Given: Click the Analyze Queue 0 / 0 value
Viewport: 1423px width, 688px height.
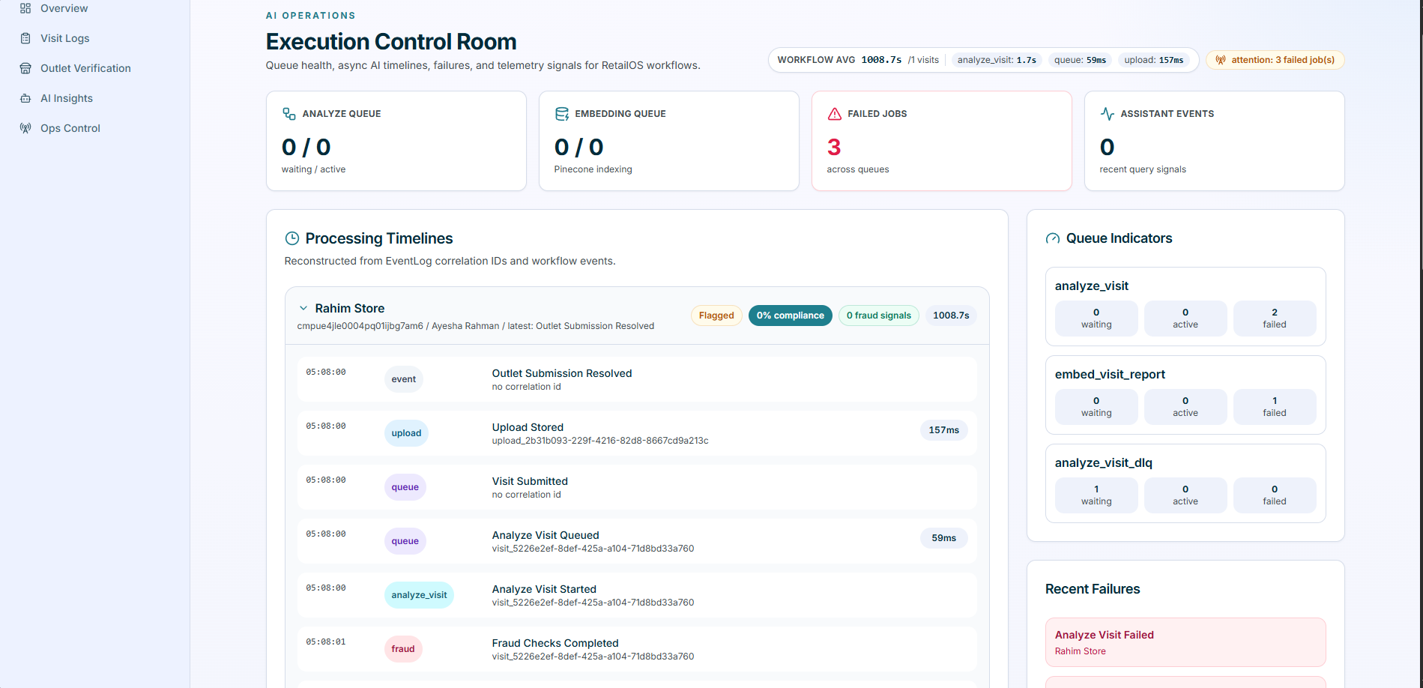Looking at the screenshot, I should point(306,147).
